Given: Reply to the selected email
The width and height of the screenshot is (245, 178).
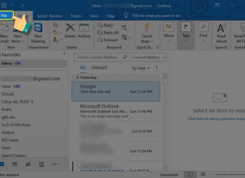Looking at the screenshot, I should [x=105, y=25].
